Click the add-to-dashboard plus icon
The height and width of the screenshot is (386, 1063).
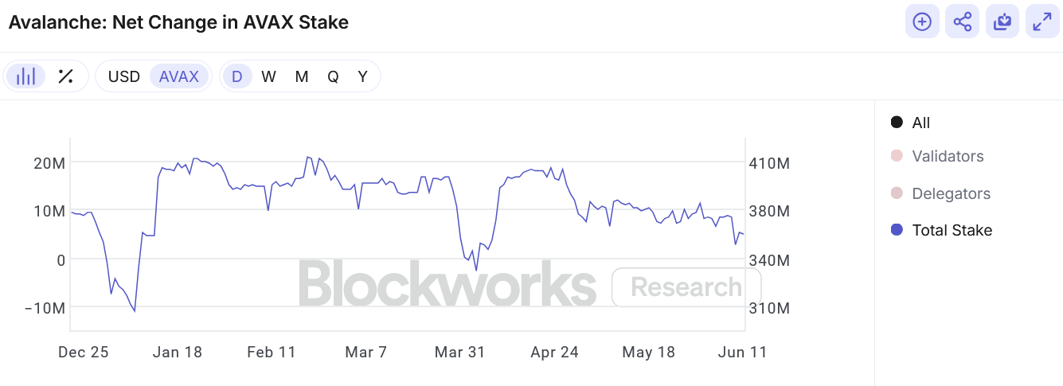922,21
